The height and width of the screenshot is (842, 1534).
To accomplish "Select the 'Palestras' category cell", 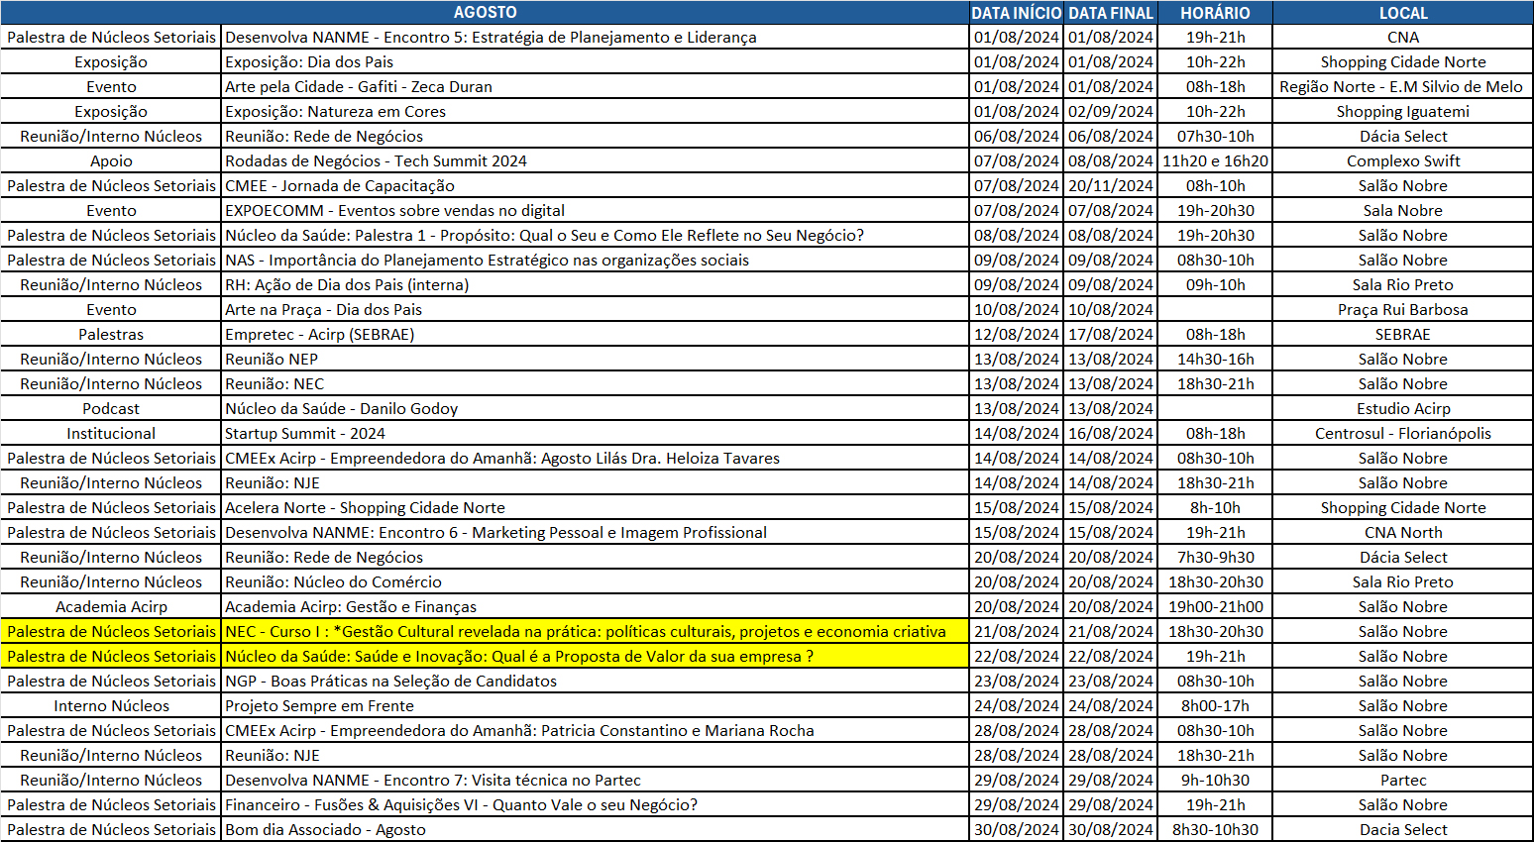I will (111, 334).
